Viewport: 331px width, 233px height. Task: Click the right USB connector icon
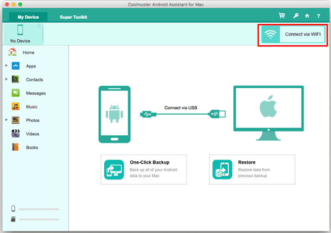(x=217, y=114)
